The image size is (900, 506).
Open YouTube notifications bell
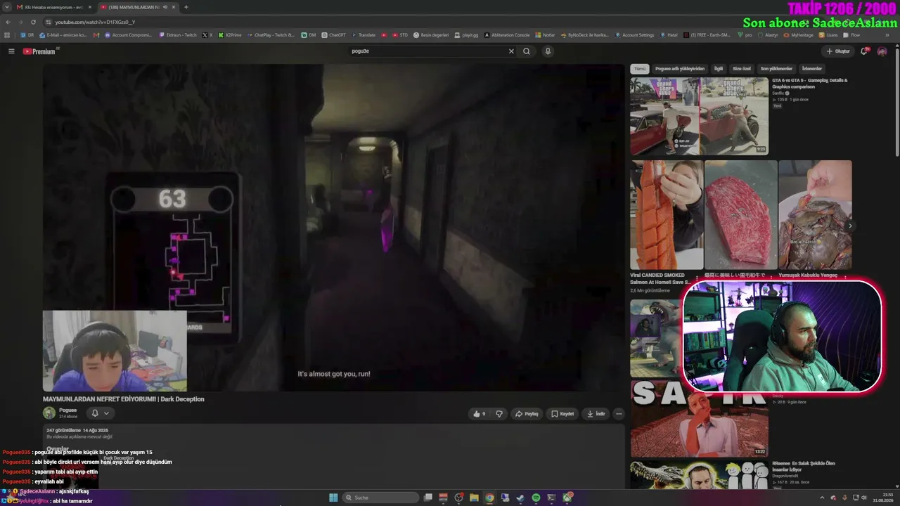864,51
